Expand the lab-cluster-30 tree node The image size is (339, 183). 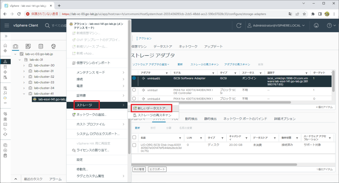pyautogui.click(x=24, y=65)
